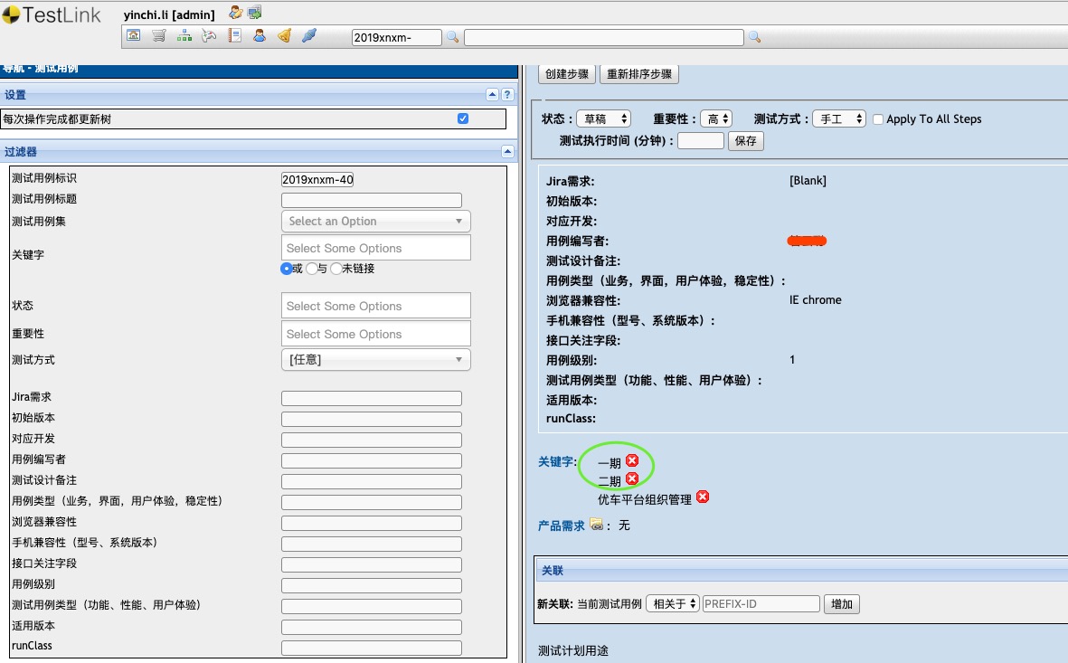The height and width of the screenshot is (663, 1068).
Task: Click the user management person icon
Action: coord(260,35)
